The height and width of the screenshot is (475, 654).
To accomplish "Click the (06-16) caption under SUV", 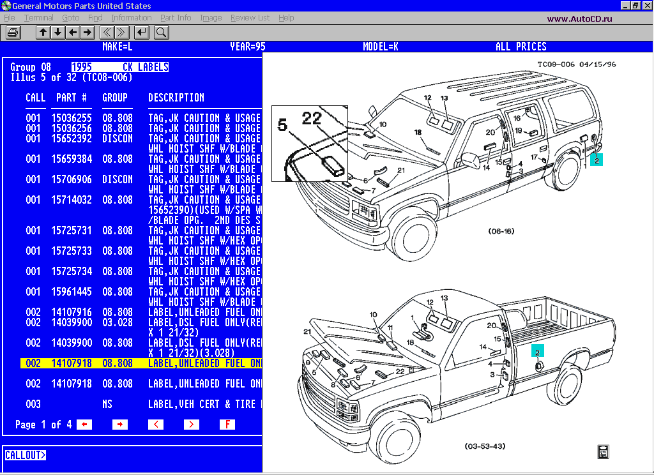I will point(501,231).
